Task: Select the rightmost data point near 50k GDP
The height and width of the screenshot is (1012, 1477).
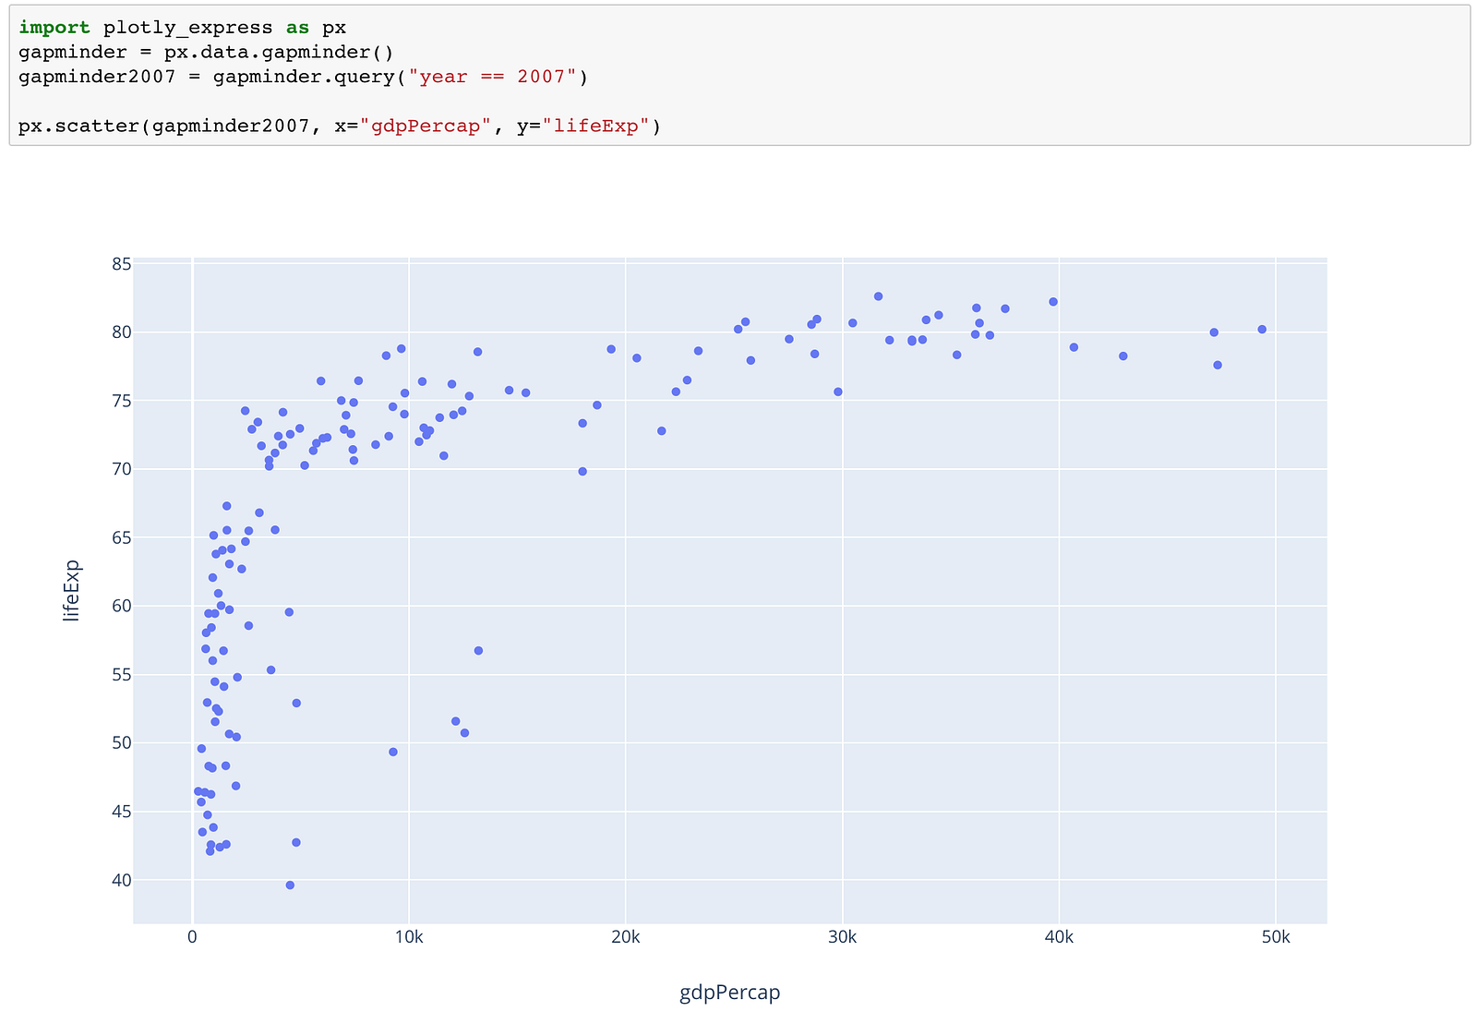Action: pos(1262,330)
